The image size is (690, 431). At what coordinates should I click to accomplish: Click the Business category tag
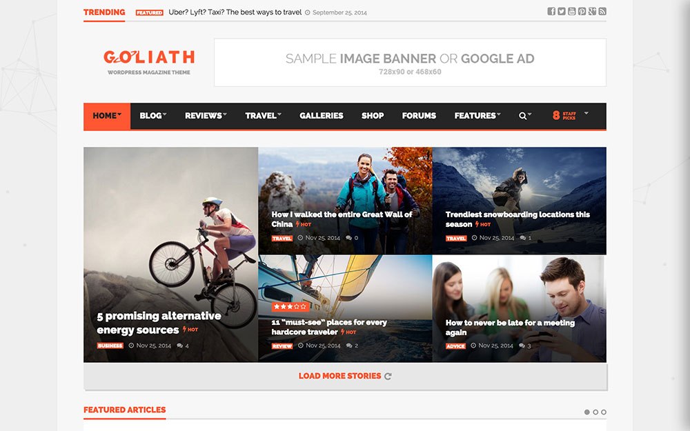click(x=110, y=345)
